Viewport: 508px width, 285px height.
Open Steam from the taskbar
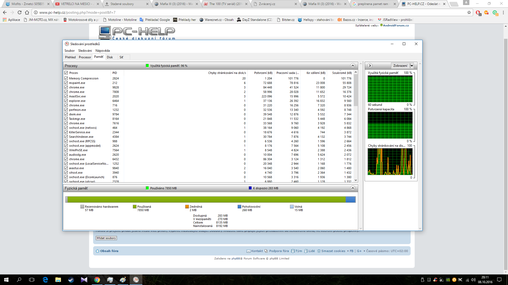coord(71,280)
